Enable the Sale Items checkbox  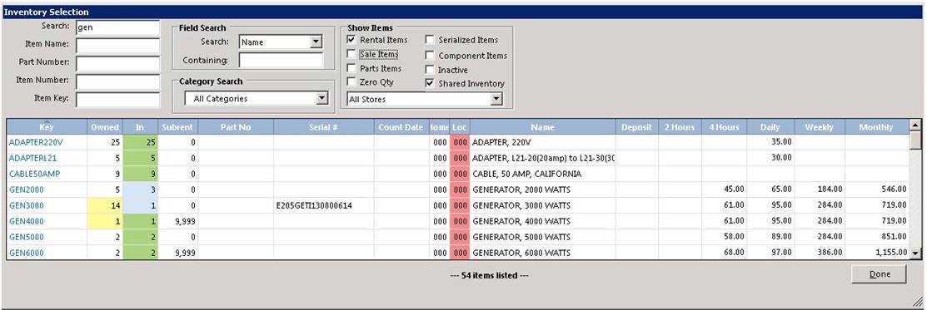(x=351, y=54)
